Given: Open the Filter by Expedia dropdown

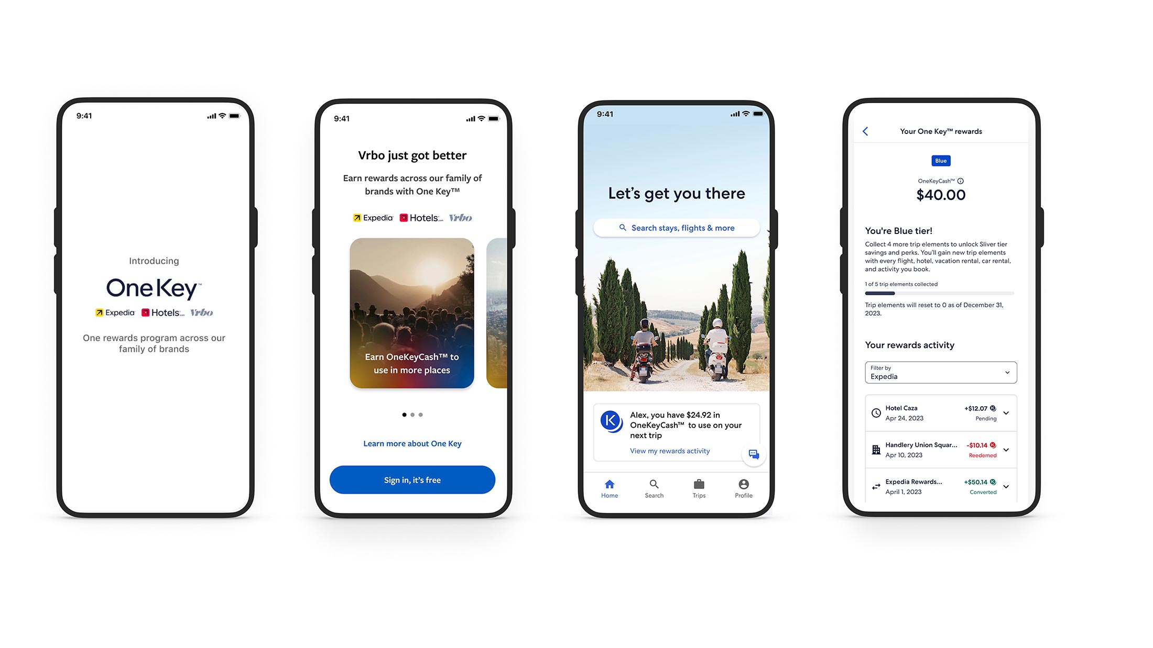Looking at the screenshot, I should click(939, 373).
